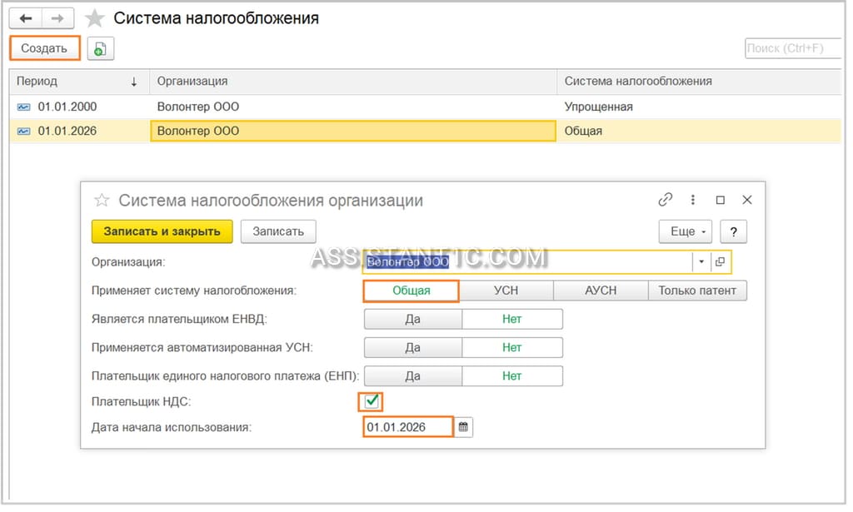Image resolution: width=853 pixels, height=512 pixels.
Task: Get link to the dialog via chain icon
Action: [665, 200]
